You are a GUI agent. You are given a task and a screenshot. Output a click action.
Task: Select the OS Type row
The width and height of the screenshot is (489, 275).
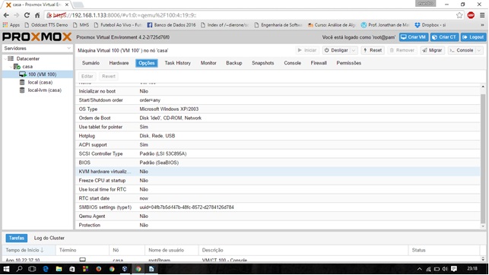tap(278, 109)
